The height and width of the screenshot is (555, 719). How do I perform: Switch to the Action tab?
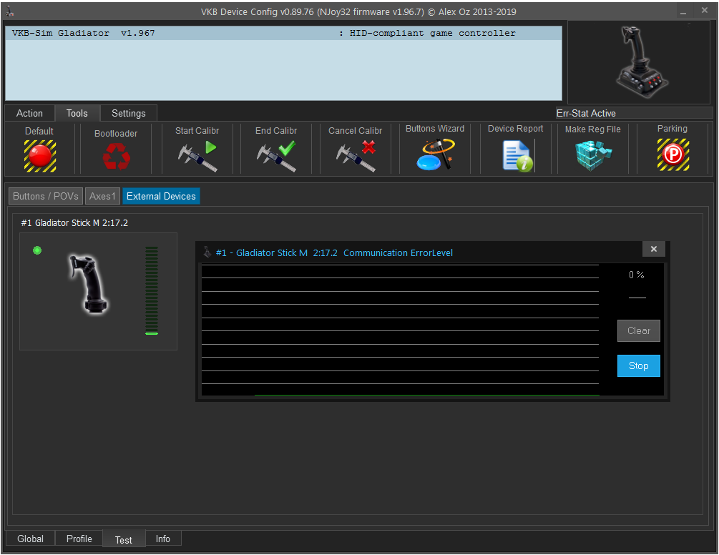29,113
